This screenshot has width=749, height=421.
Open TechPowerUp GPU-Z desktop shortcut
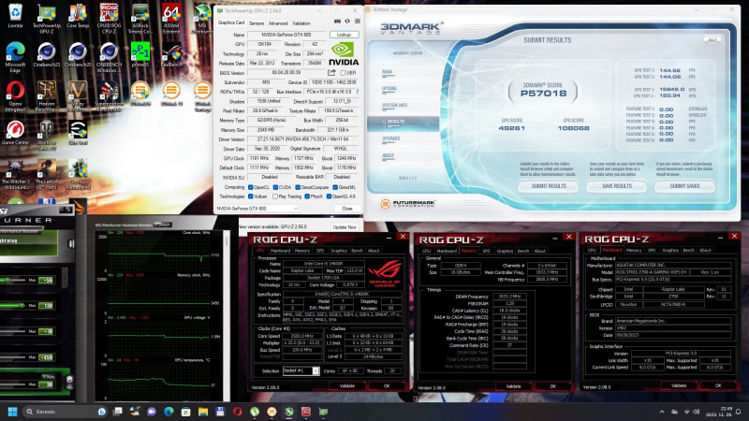coord(46,18)
